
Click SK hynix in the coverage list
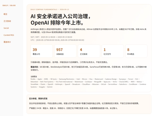(x=53, y=79)
